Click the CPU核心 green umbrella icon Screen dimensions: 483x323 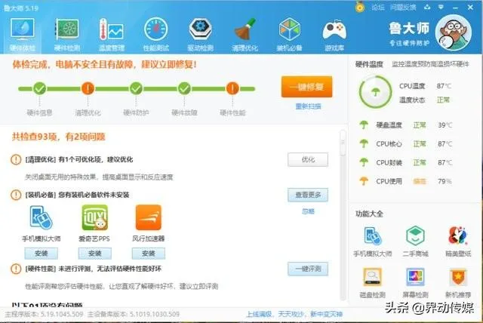click(364, 144)
